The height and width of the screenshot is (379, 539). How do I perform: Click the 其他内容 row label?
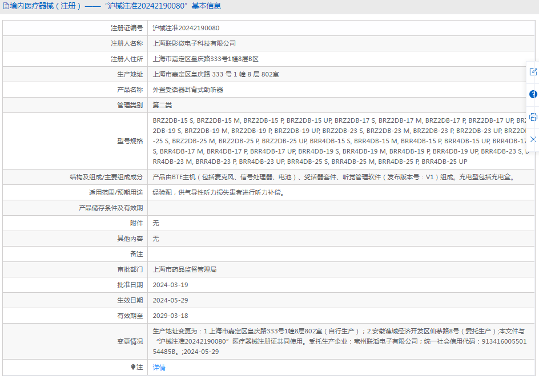pyautogui.click(x=130, y=239)
